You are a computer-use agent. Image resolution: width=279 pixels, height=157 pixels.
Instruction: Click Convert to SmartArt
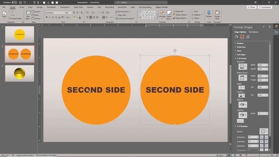pos(125,18)
